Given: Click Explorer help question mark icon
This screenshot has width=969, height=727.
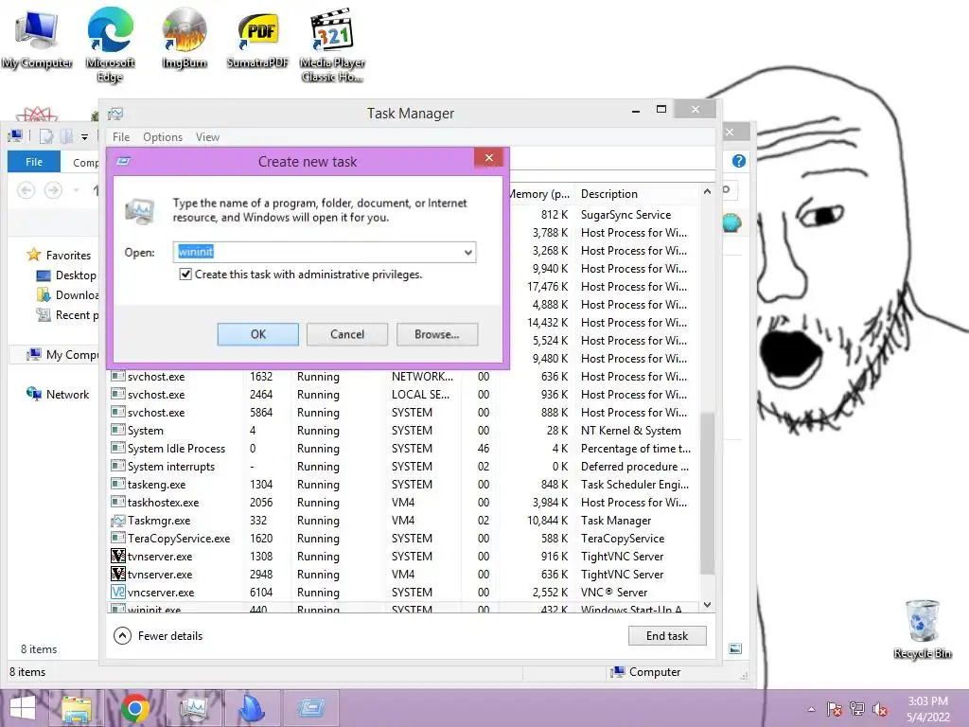Looking at the screenshot, I should click(x=738, y=161).
